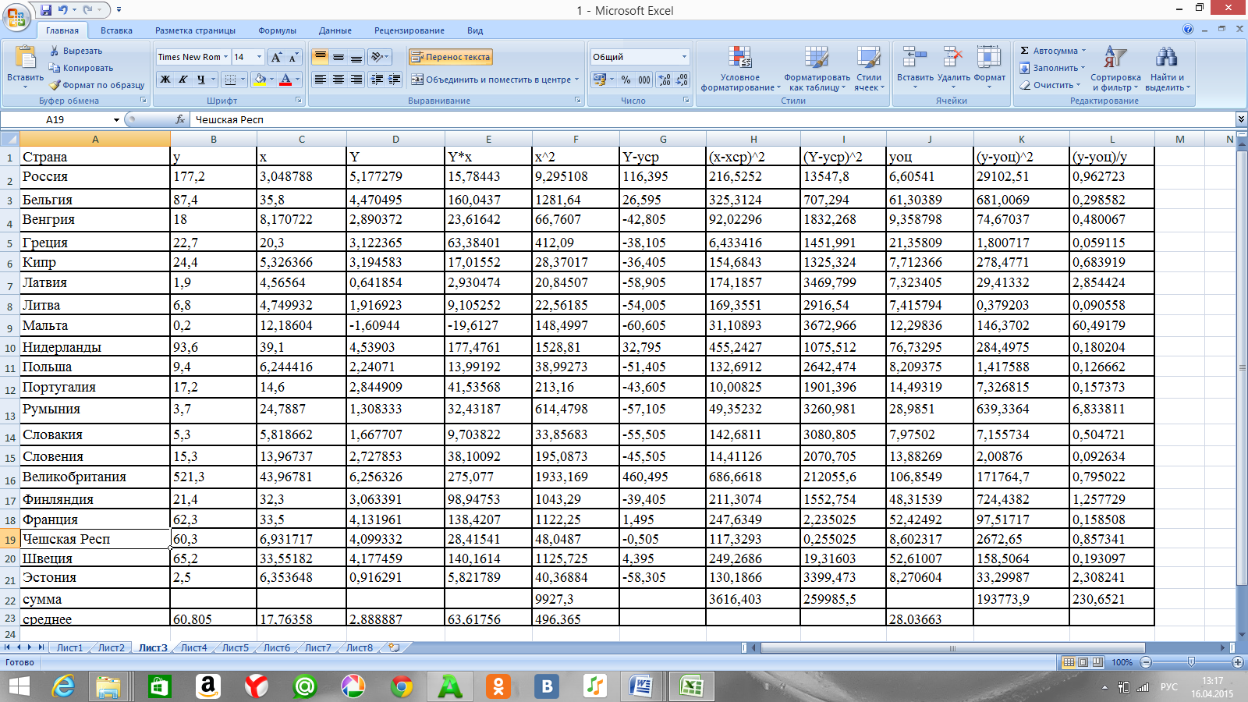
Task: Click the percent style number format icon
Action: coord(626,80)
